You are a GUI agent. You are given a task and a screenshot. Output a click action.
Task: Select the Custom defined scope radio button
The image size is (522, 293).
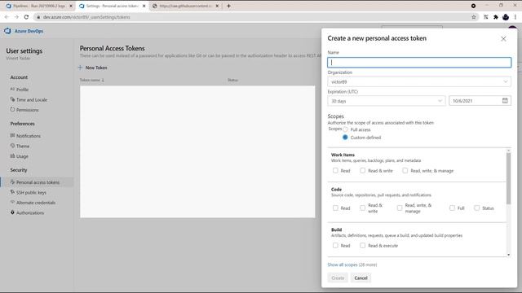pyautogui.click(x=345, y=138)
